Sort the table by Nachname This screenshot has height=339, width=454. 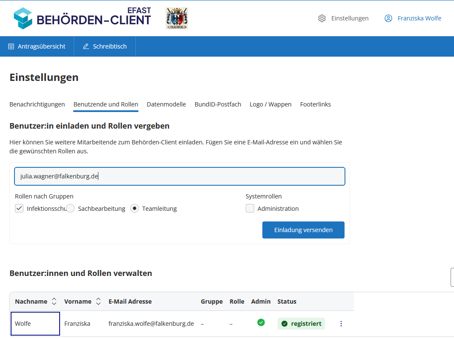pos(54,302)
